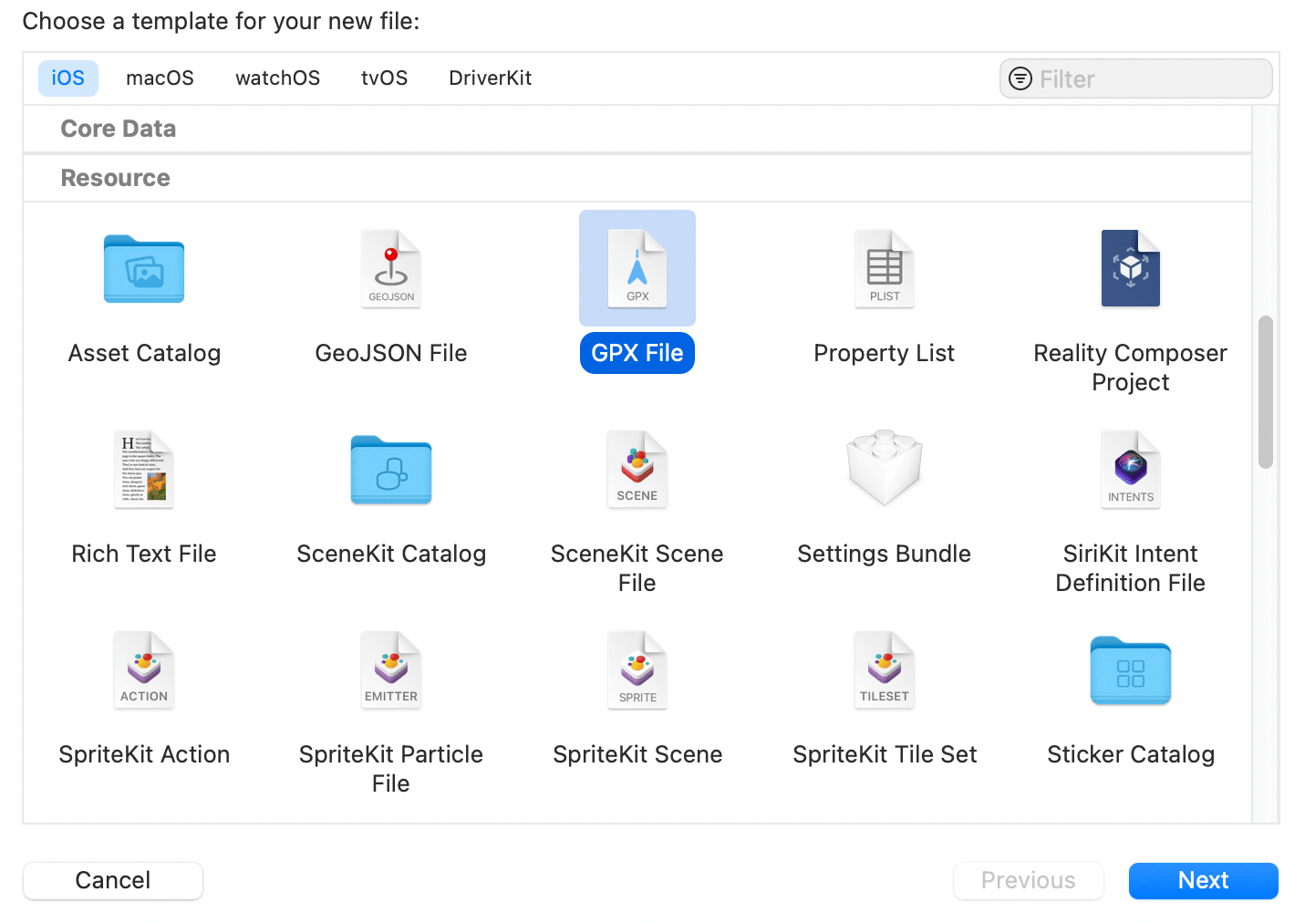Pick the SceneKit Scene File icon
The image size is (1305, 923).
(x=637, y=470)
